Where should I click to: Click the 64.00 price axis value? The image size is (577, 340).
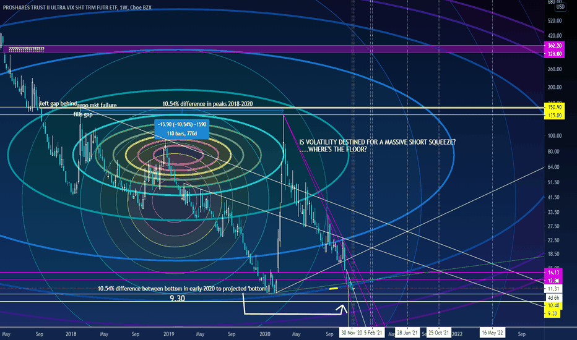tap(553, 167)
